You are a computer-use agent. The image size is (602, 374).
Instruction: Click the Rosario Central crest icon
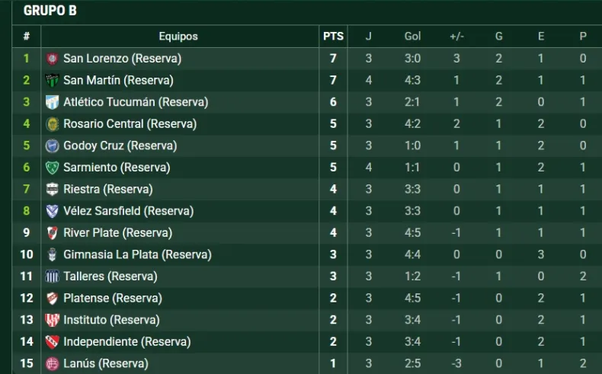[x=53, y=124]
